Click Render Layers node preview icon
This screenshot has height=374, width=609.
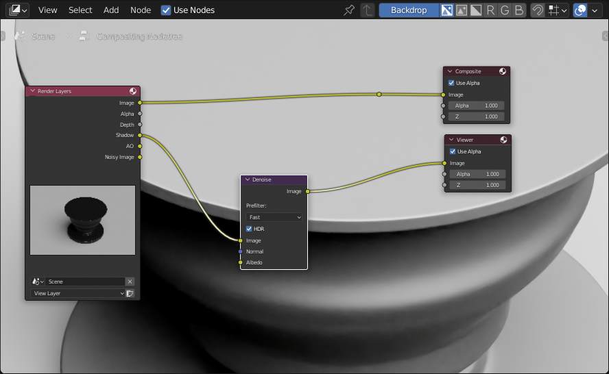tap(133, 91)
